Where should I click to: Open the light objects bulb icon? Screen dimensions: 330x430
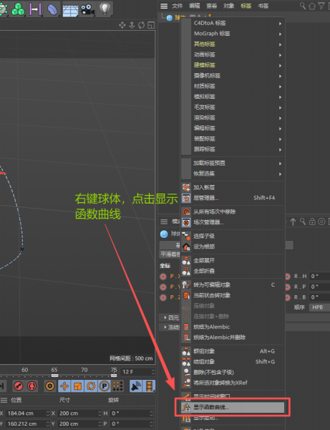tap(105, 9)
